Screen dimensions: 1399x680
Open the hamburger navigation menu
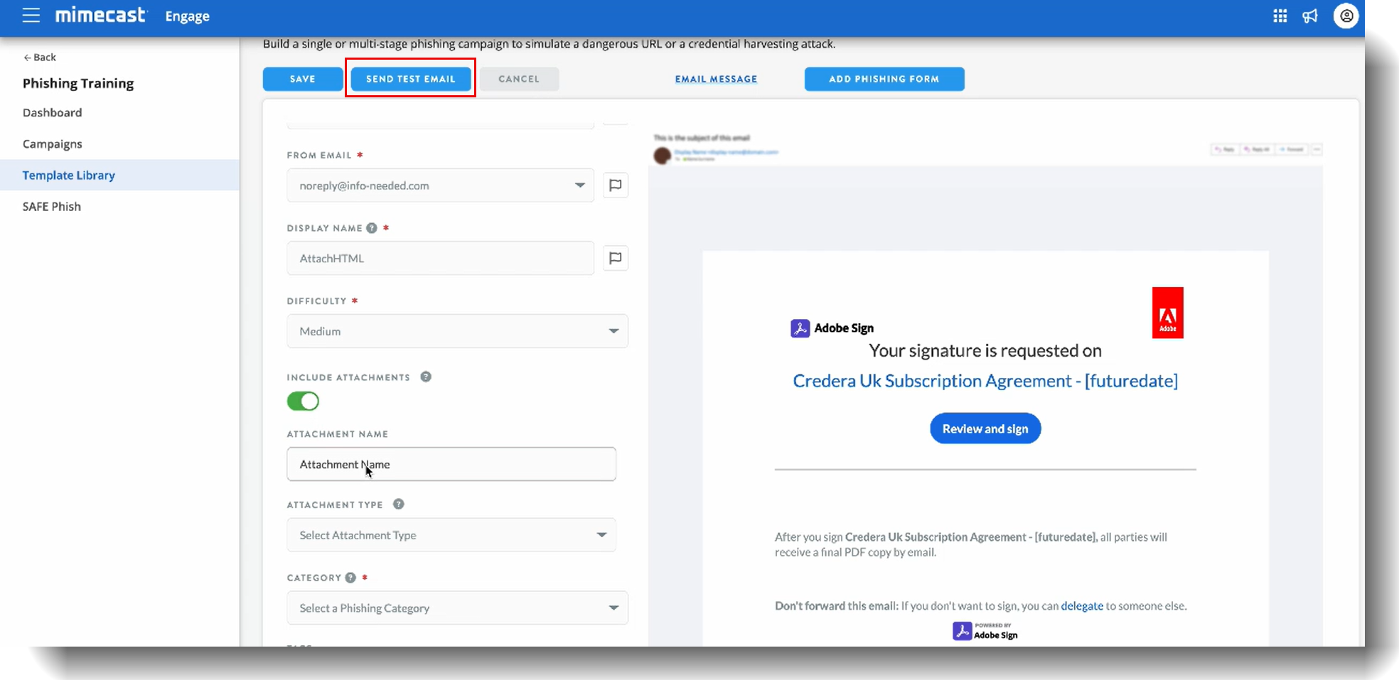point(31,16)
